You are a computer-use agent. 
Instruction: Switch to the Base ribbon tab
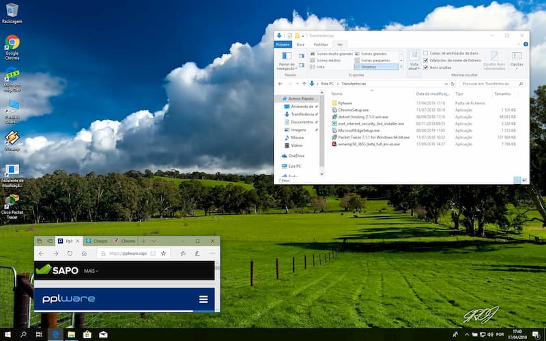(x=300, y=44)
